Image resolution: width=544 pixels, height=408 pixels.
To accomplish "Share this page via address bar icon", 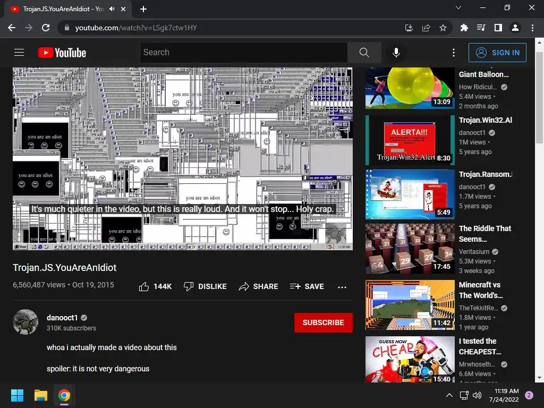I will coord(426,28).
